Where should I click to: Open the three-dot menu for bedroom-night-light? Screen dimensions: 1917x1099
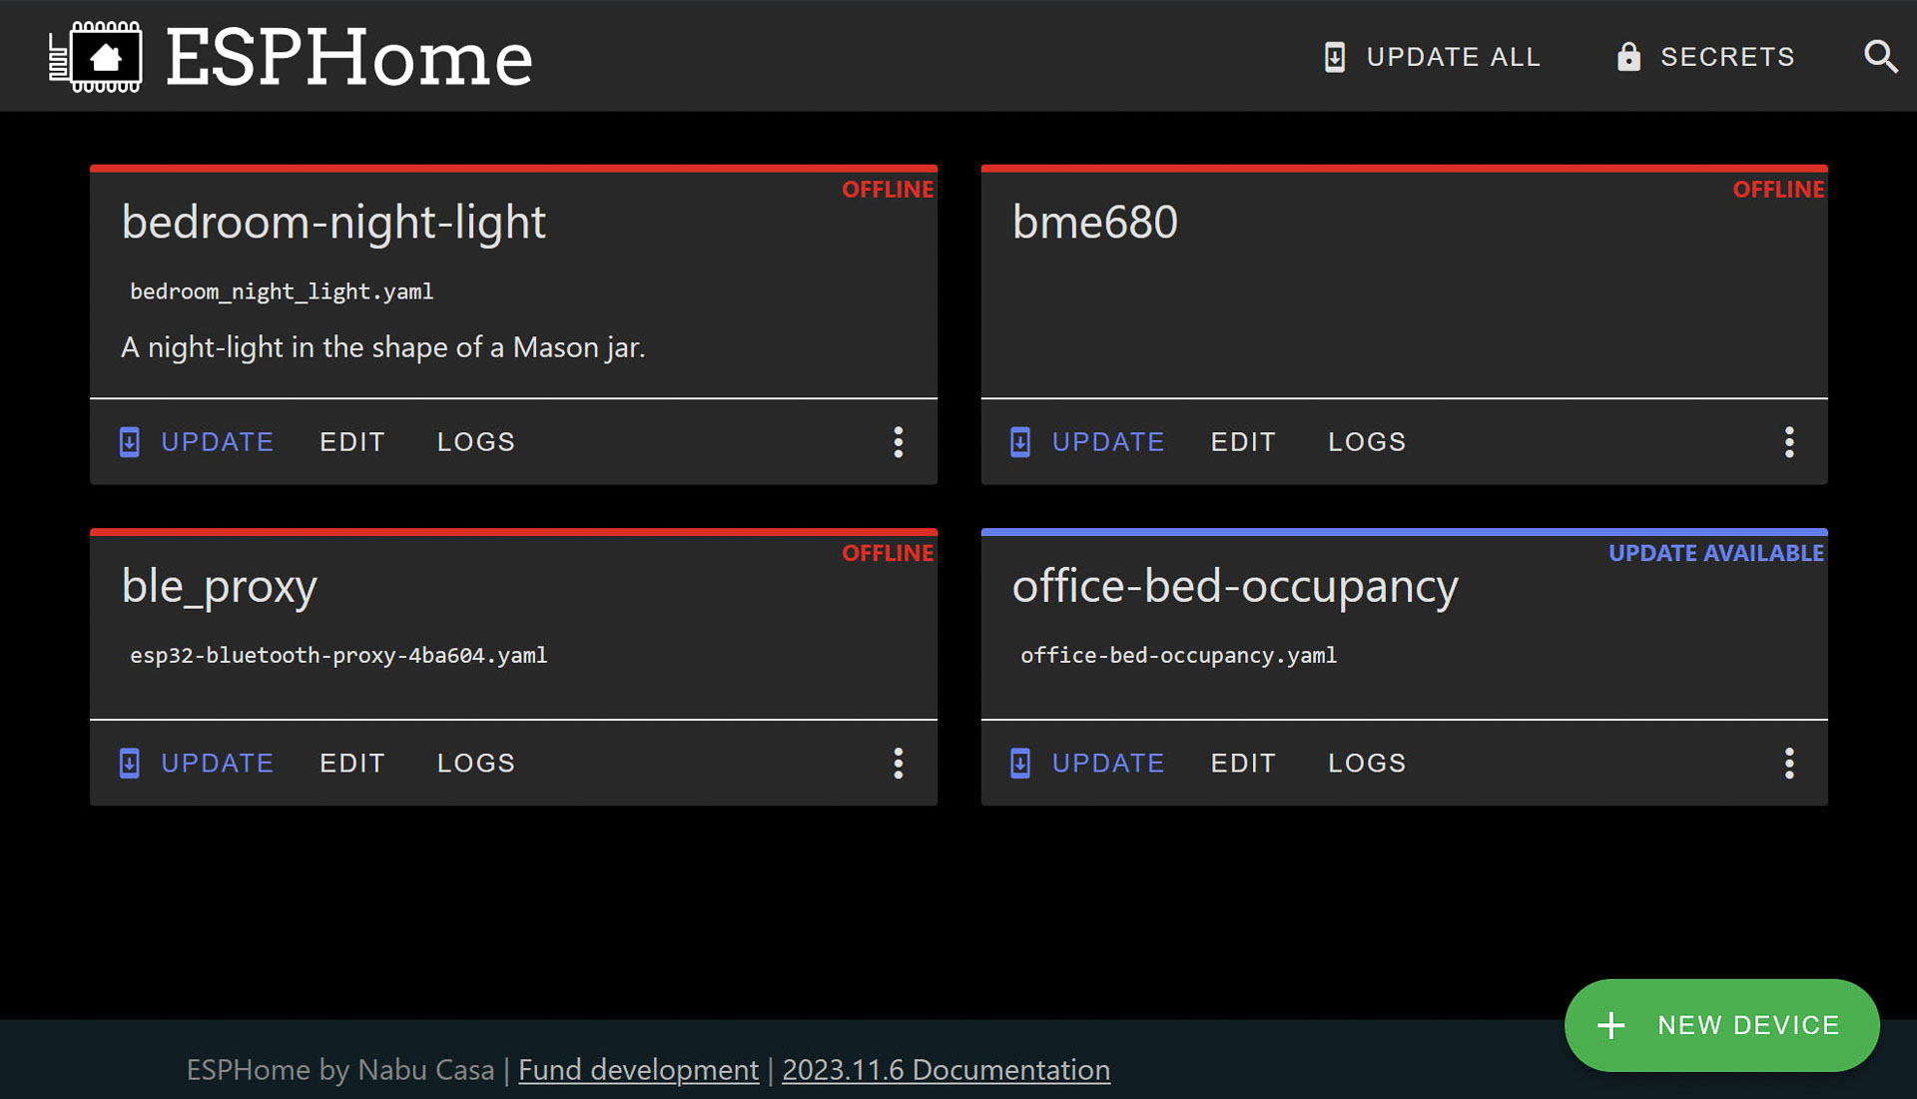point(899,441)
